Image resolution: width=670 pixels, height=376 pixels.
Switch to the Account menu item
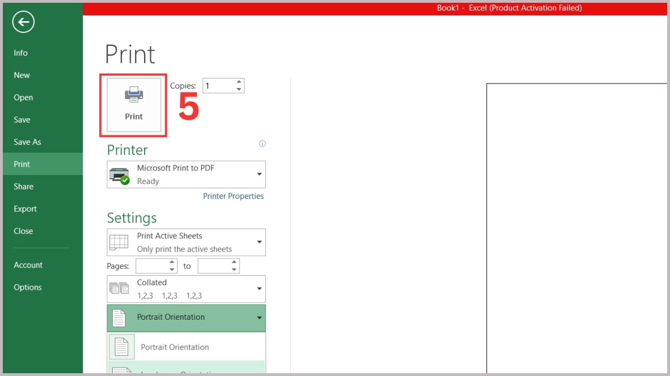click(x=28, y=265)
